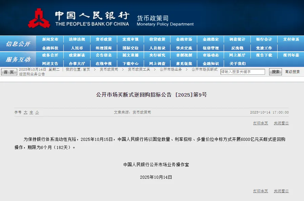The image size is (304, 201).
Task: Select the 小 small font size option
Action: click(x=37, y=112)
